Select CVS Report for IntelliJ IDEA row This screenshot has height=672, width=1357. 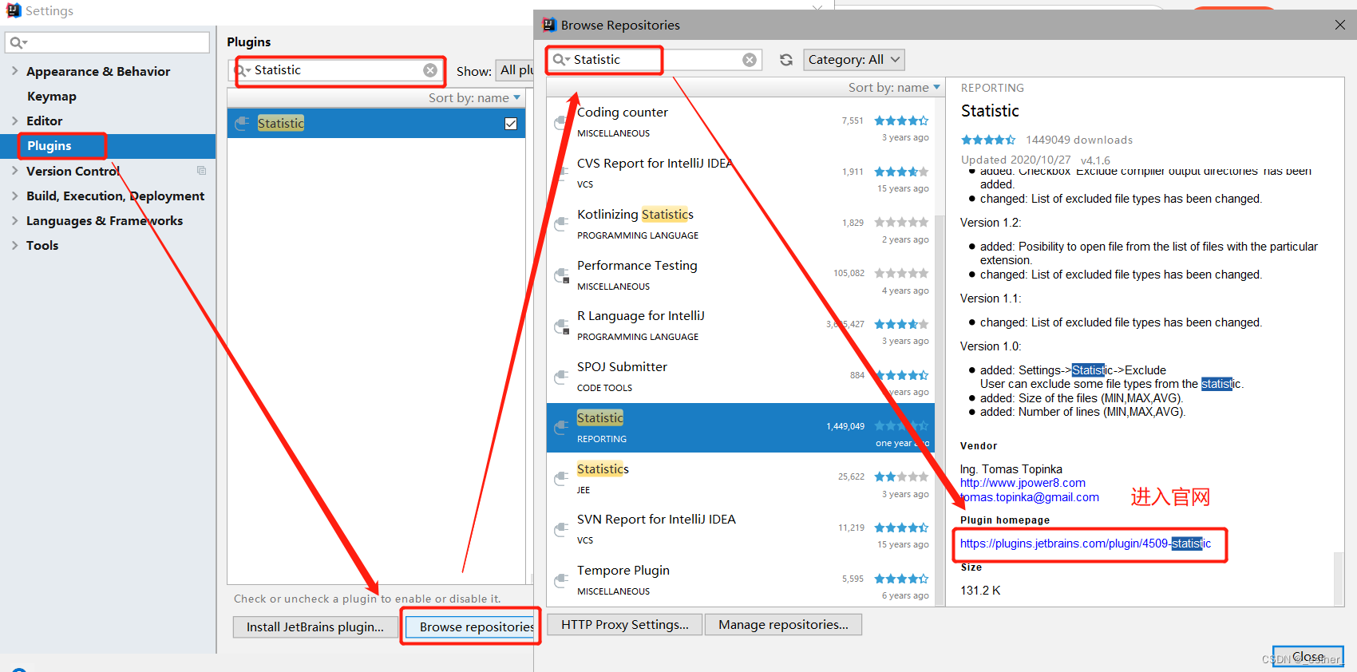(741, 173)
